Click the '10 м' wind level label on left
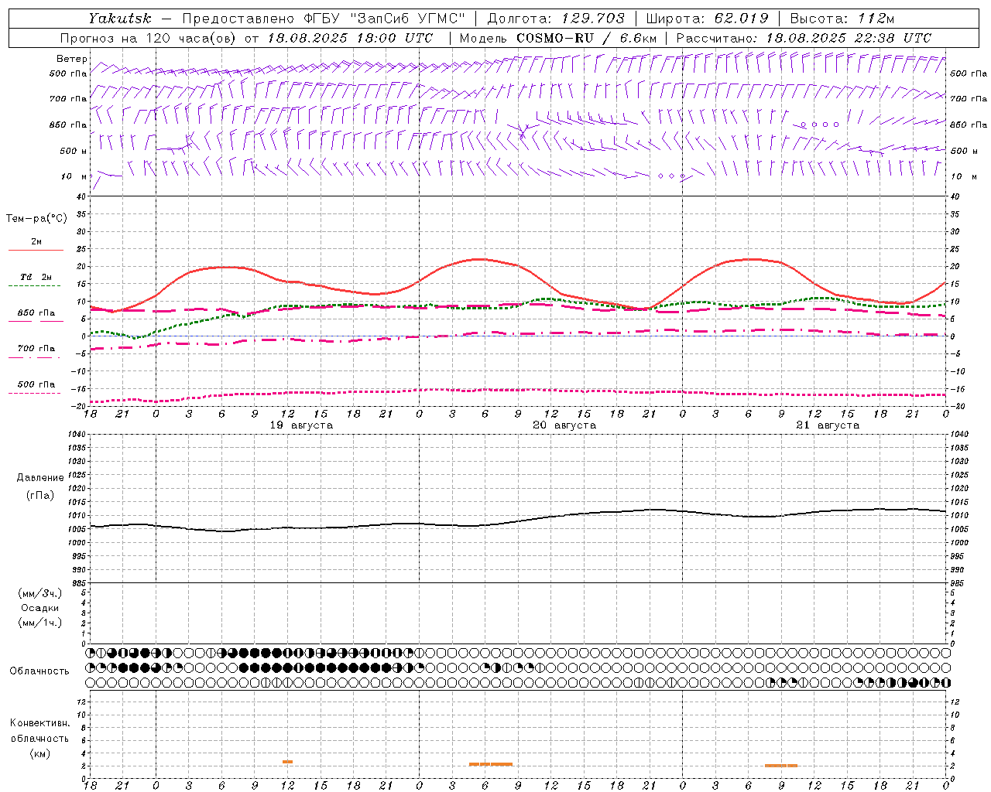This screenshot has width=991, height=792. pos(74,176)
